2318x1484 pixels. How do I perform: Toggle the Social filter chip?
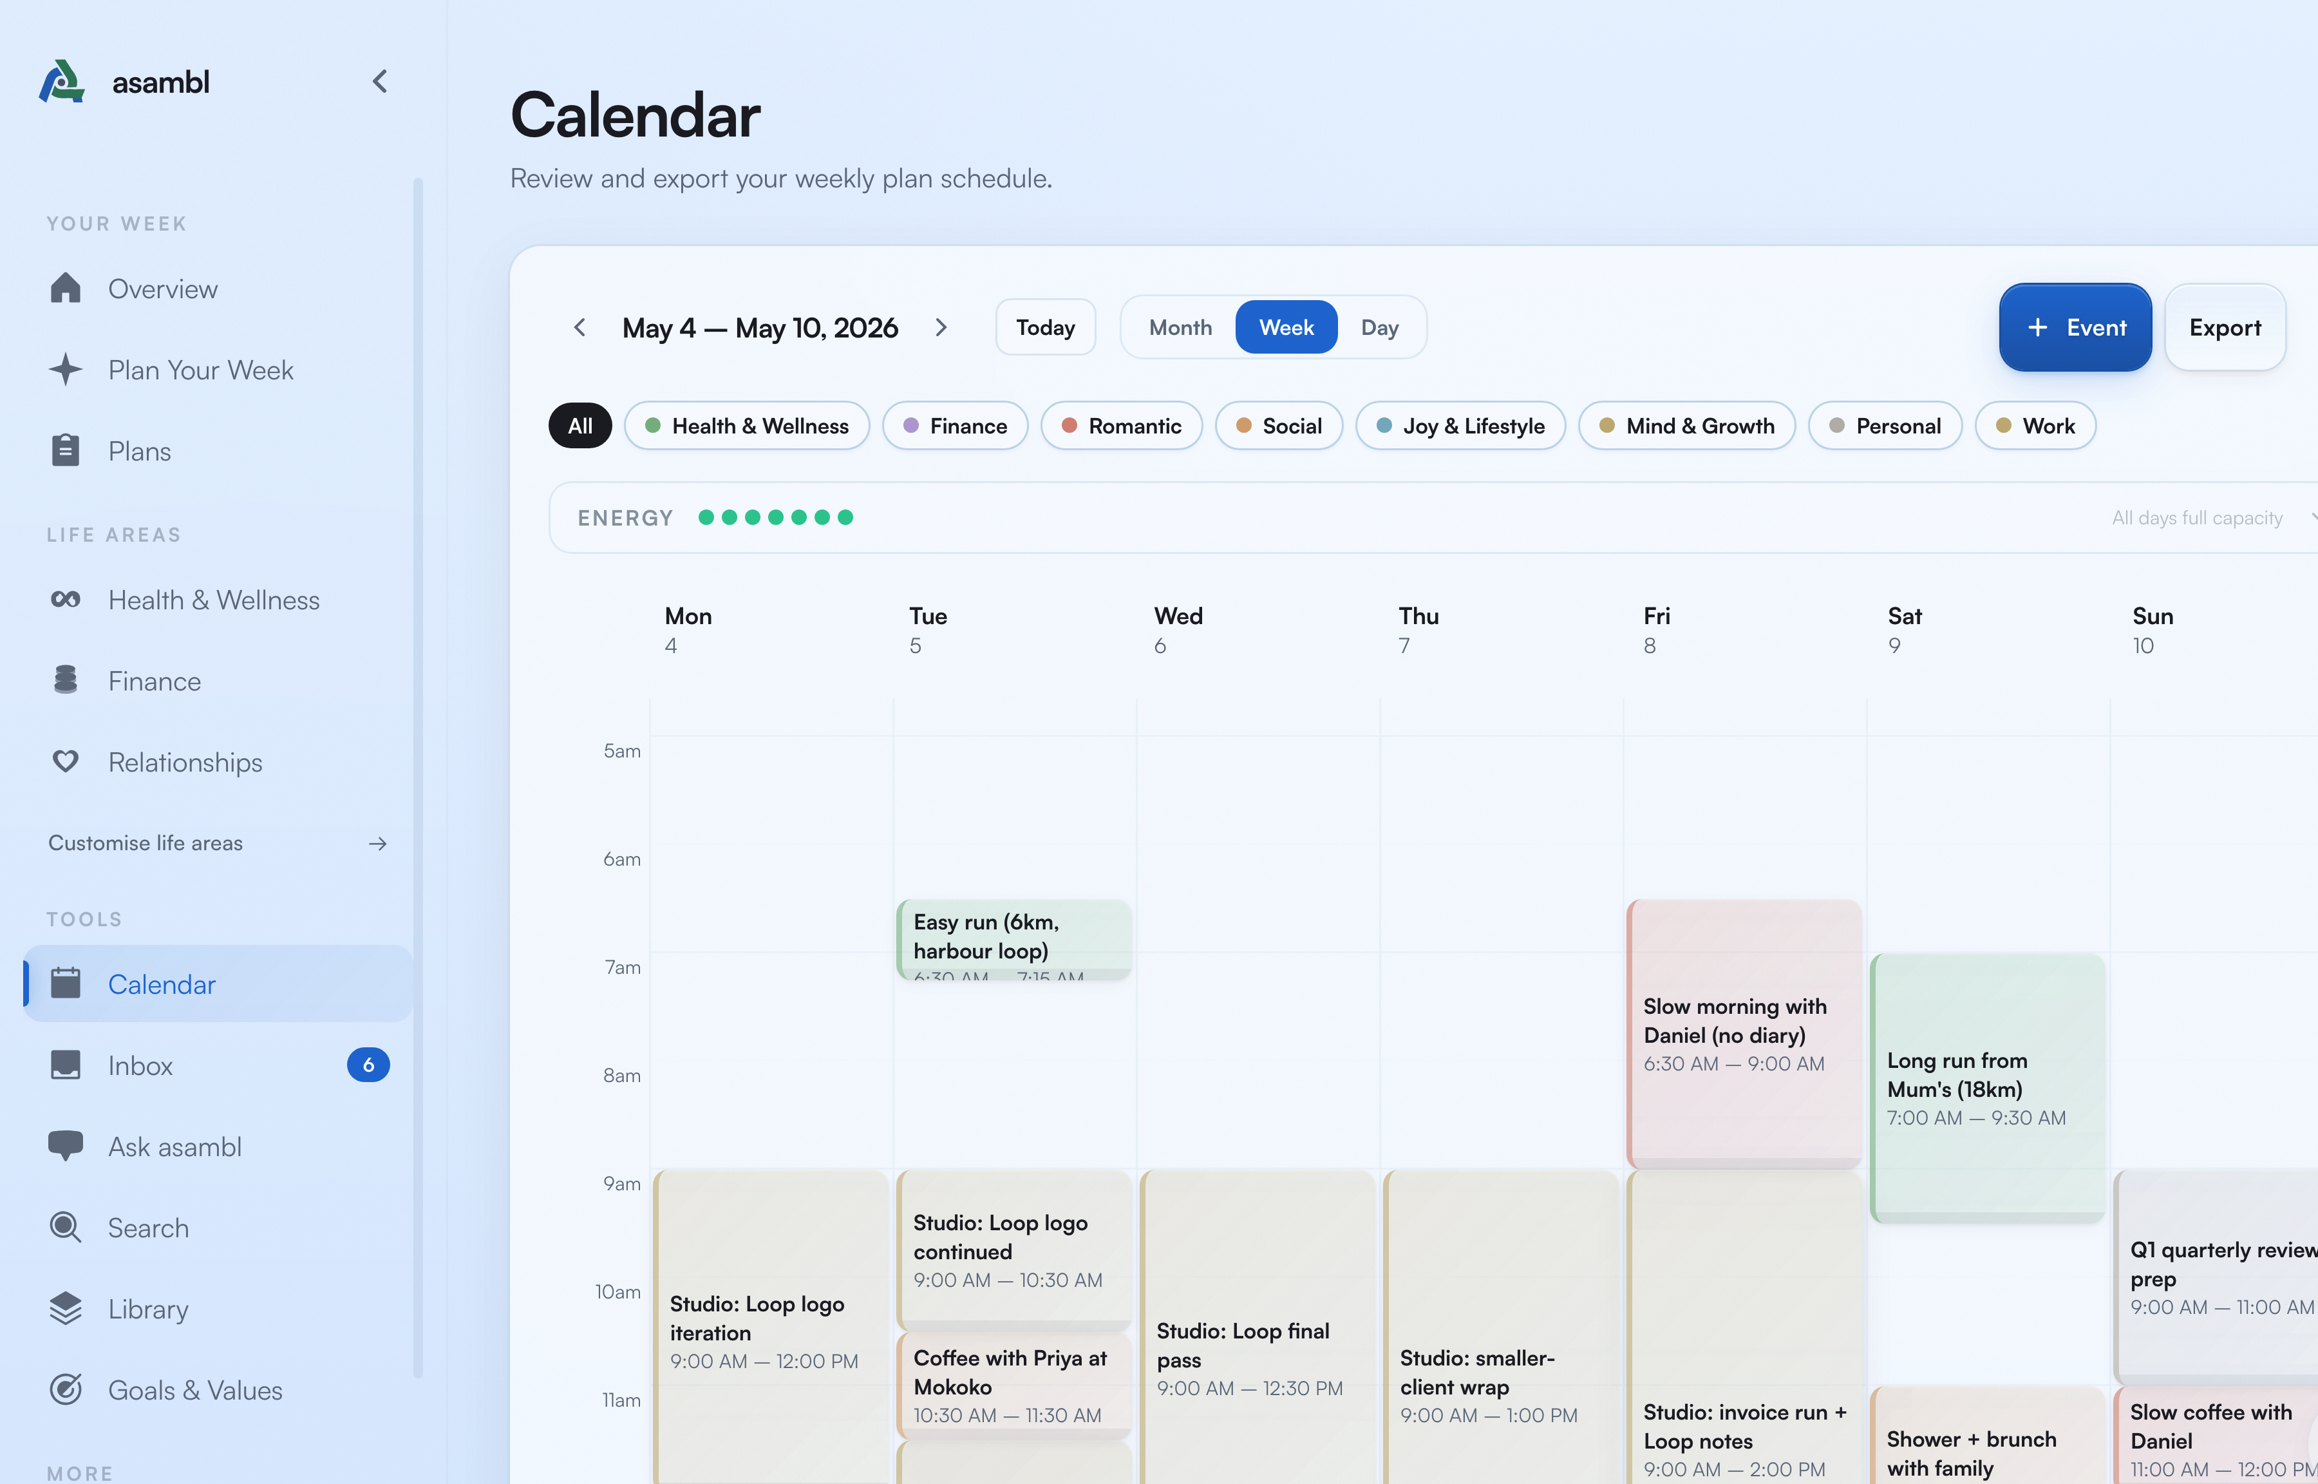click(1279, 426)
